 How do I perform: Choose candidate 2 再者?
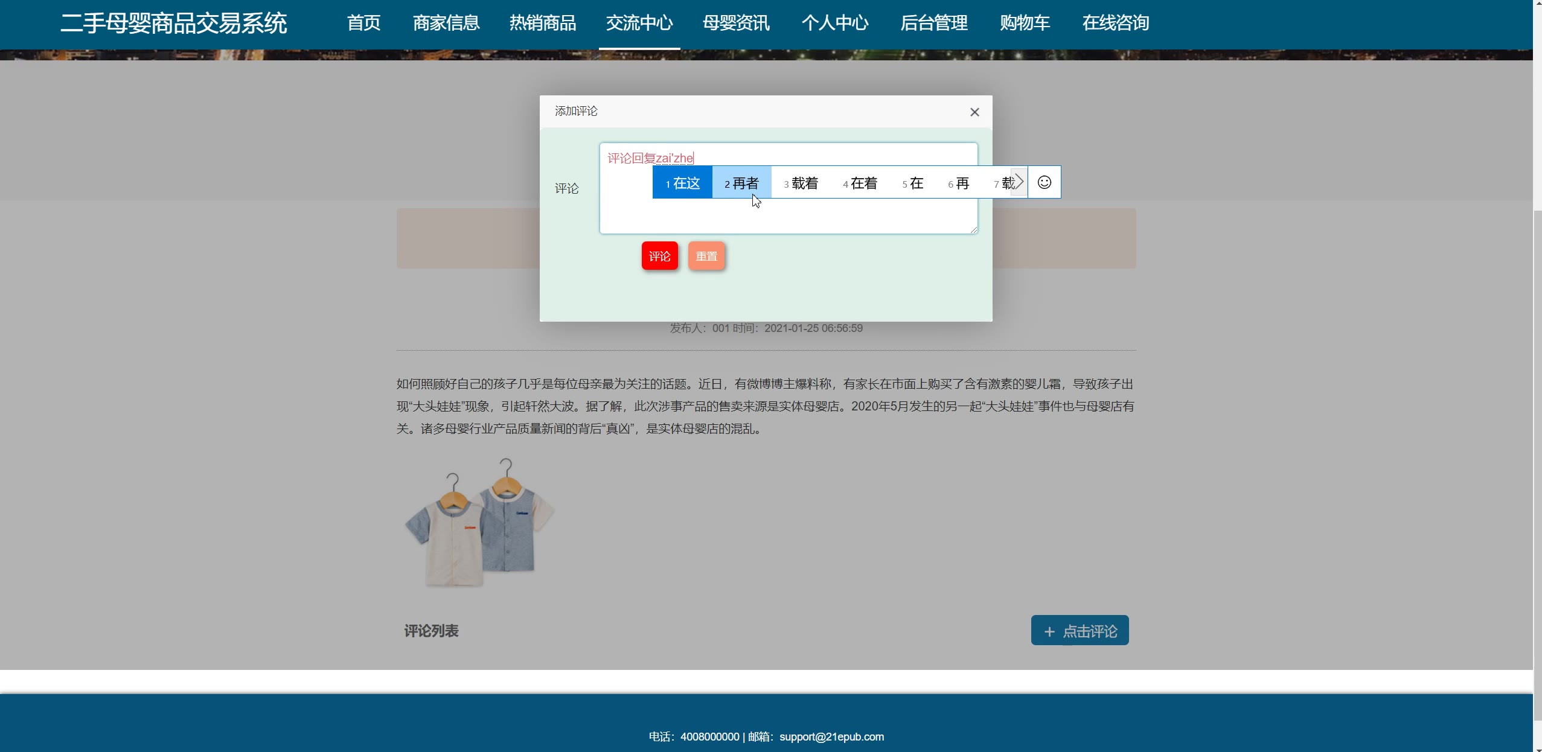point(741,183)
